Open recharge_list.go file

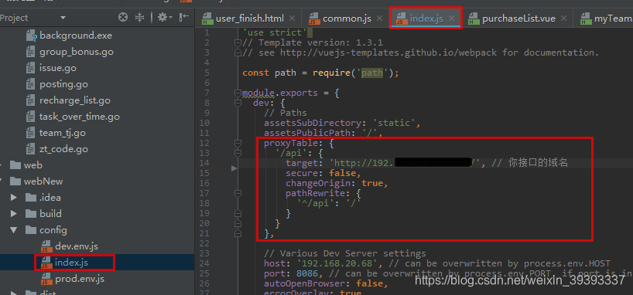(75, 100)
